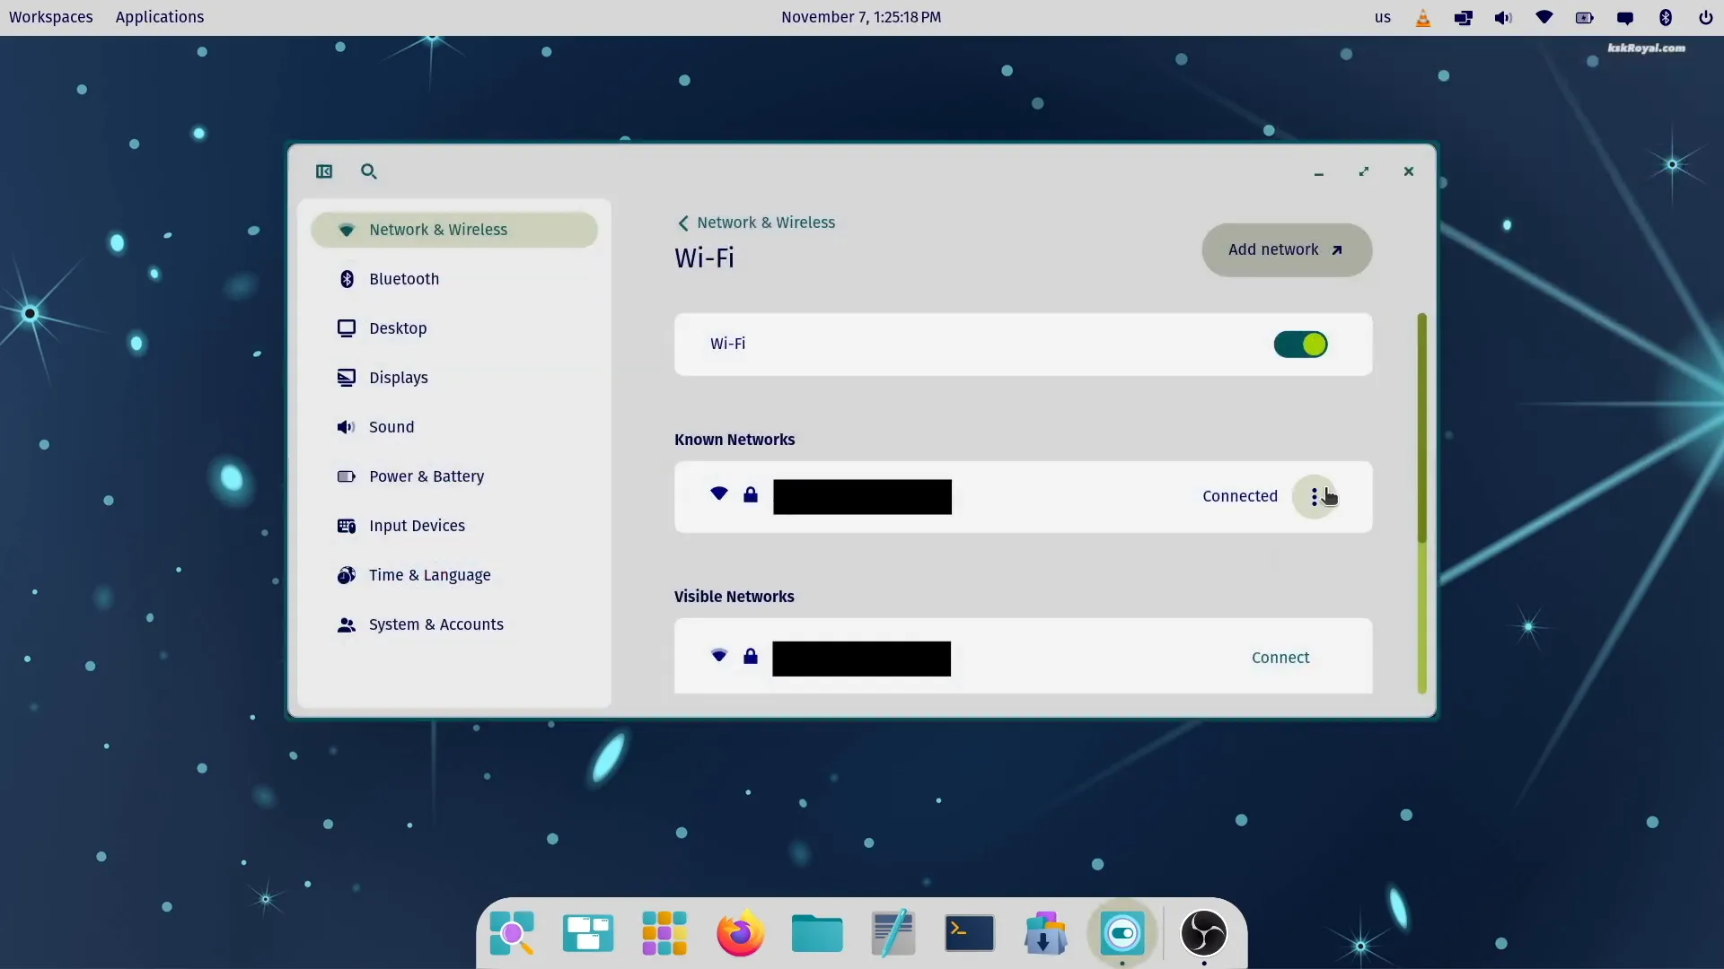Open the 'us' keyboard layout indicator

tap(1383, 17)
